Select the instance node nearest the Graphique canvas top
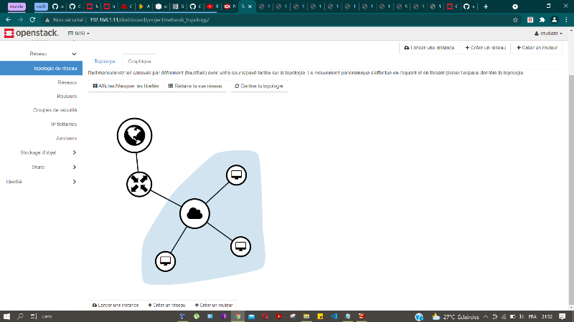 pos(237,175)
